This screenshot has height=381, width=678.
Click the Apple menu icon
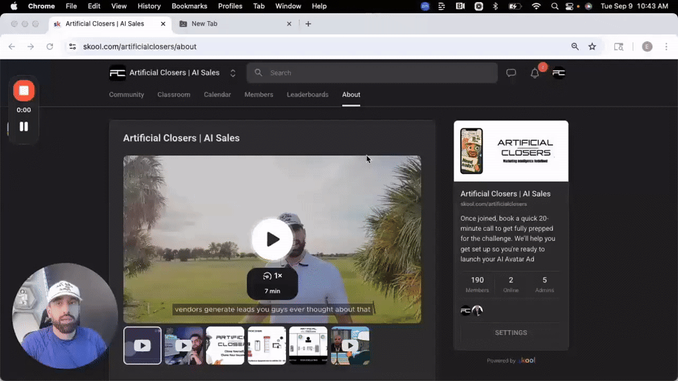point(14,6)
